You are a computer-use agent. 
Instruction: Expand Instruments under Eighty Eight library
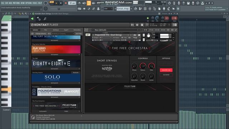(x=56, y=69)
